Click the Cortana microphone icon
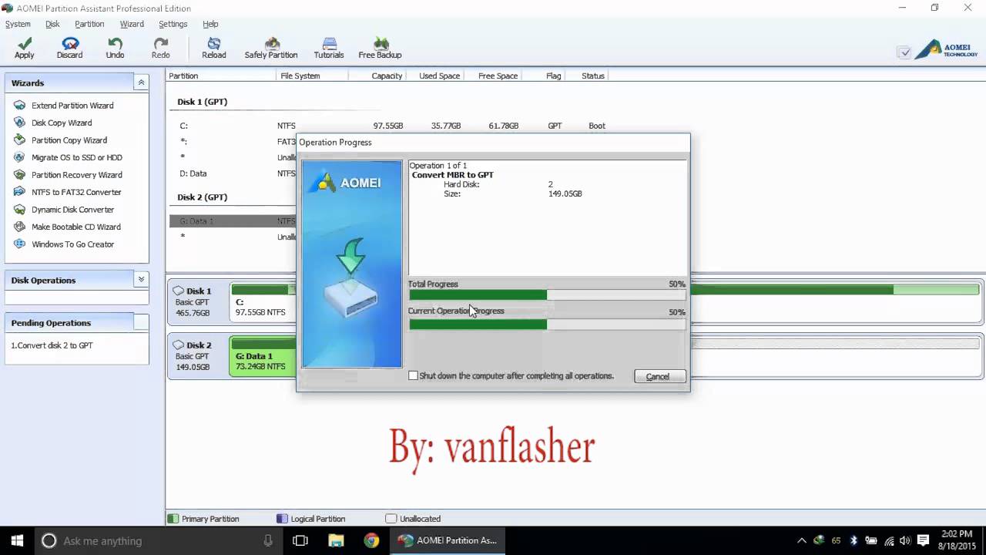 point(268,540)
